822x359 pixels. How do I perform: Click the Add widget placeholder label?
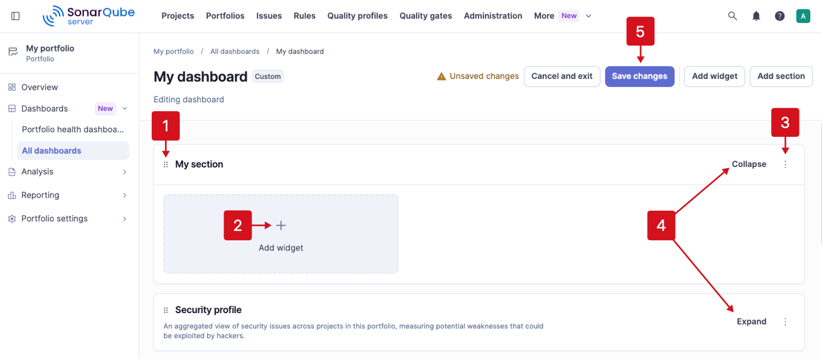point(281,248)
